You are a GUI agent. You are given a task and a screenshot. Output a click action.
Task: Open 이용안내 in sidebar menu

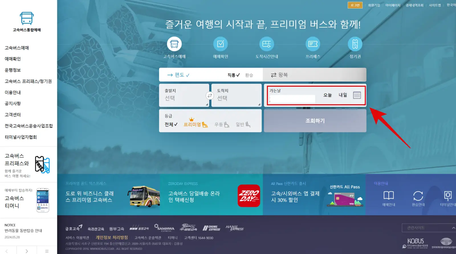[x=13, y=92]
